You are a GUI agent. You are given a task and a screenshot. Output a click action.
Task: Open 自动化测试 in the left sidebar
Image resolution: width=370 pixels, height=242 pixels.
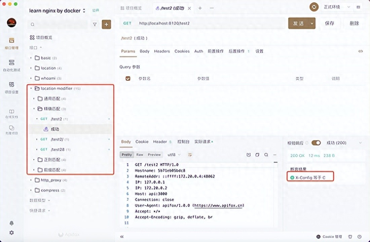[x=11, y=65]
